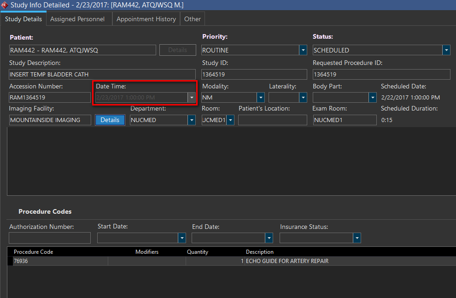Screen dimensions: 456x298
Task: Expand the Insurance Status dropdown
Action: [357, 238]
